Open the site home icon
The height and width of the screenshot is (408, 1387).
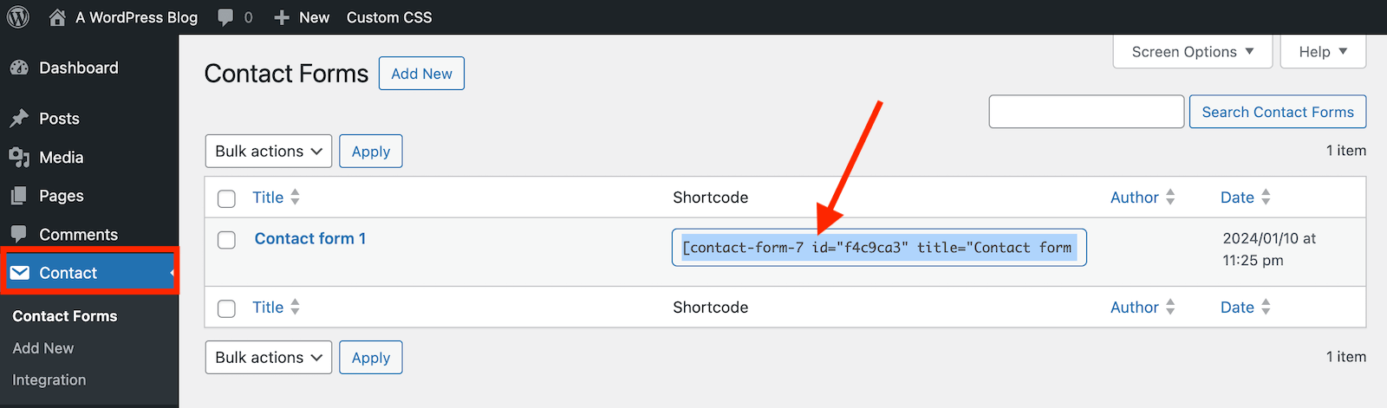click(x=57, y=17)
